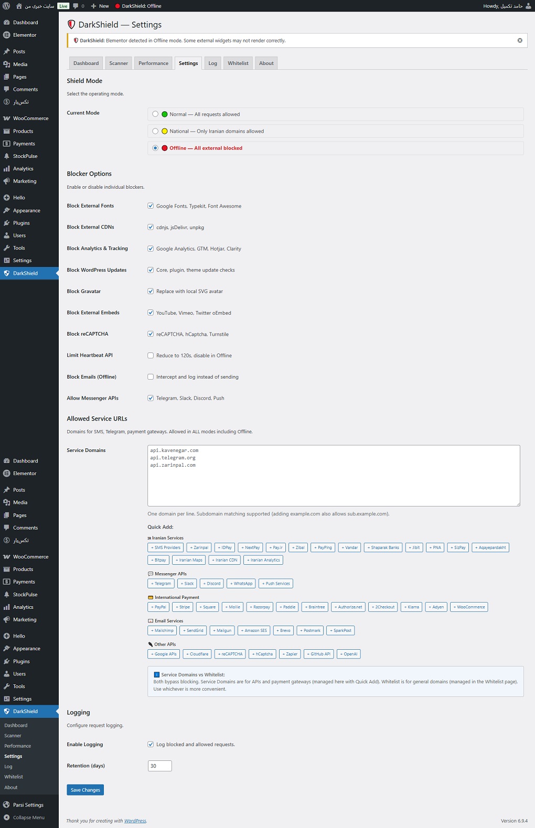The height and width of the screenshot is (828, 535).
Task: Click the Parsi Settings sidebar icon
Action: pos(7,804)
